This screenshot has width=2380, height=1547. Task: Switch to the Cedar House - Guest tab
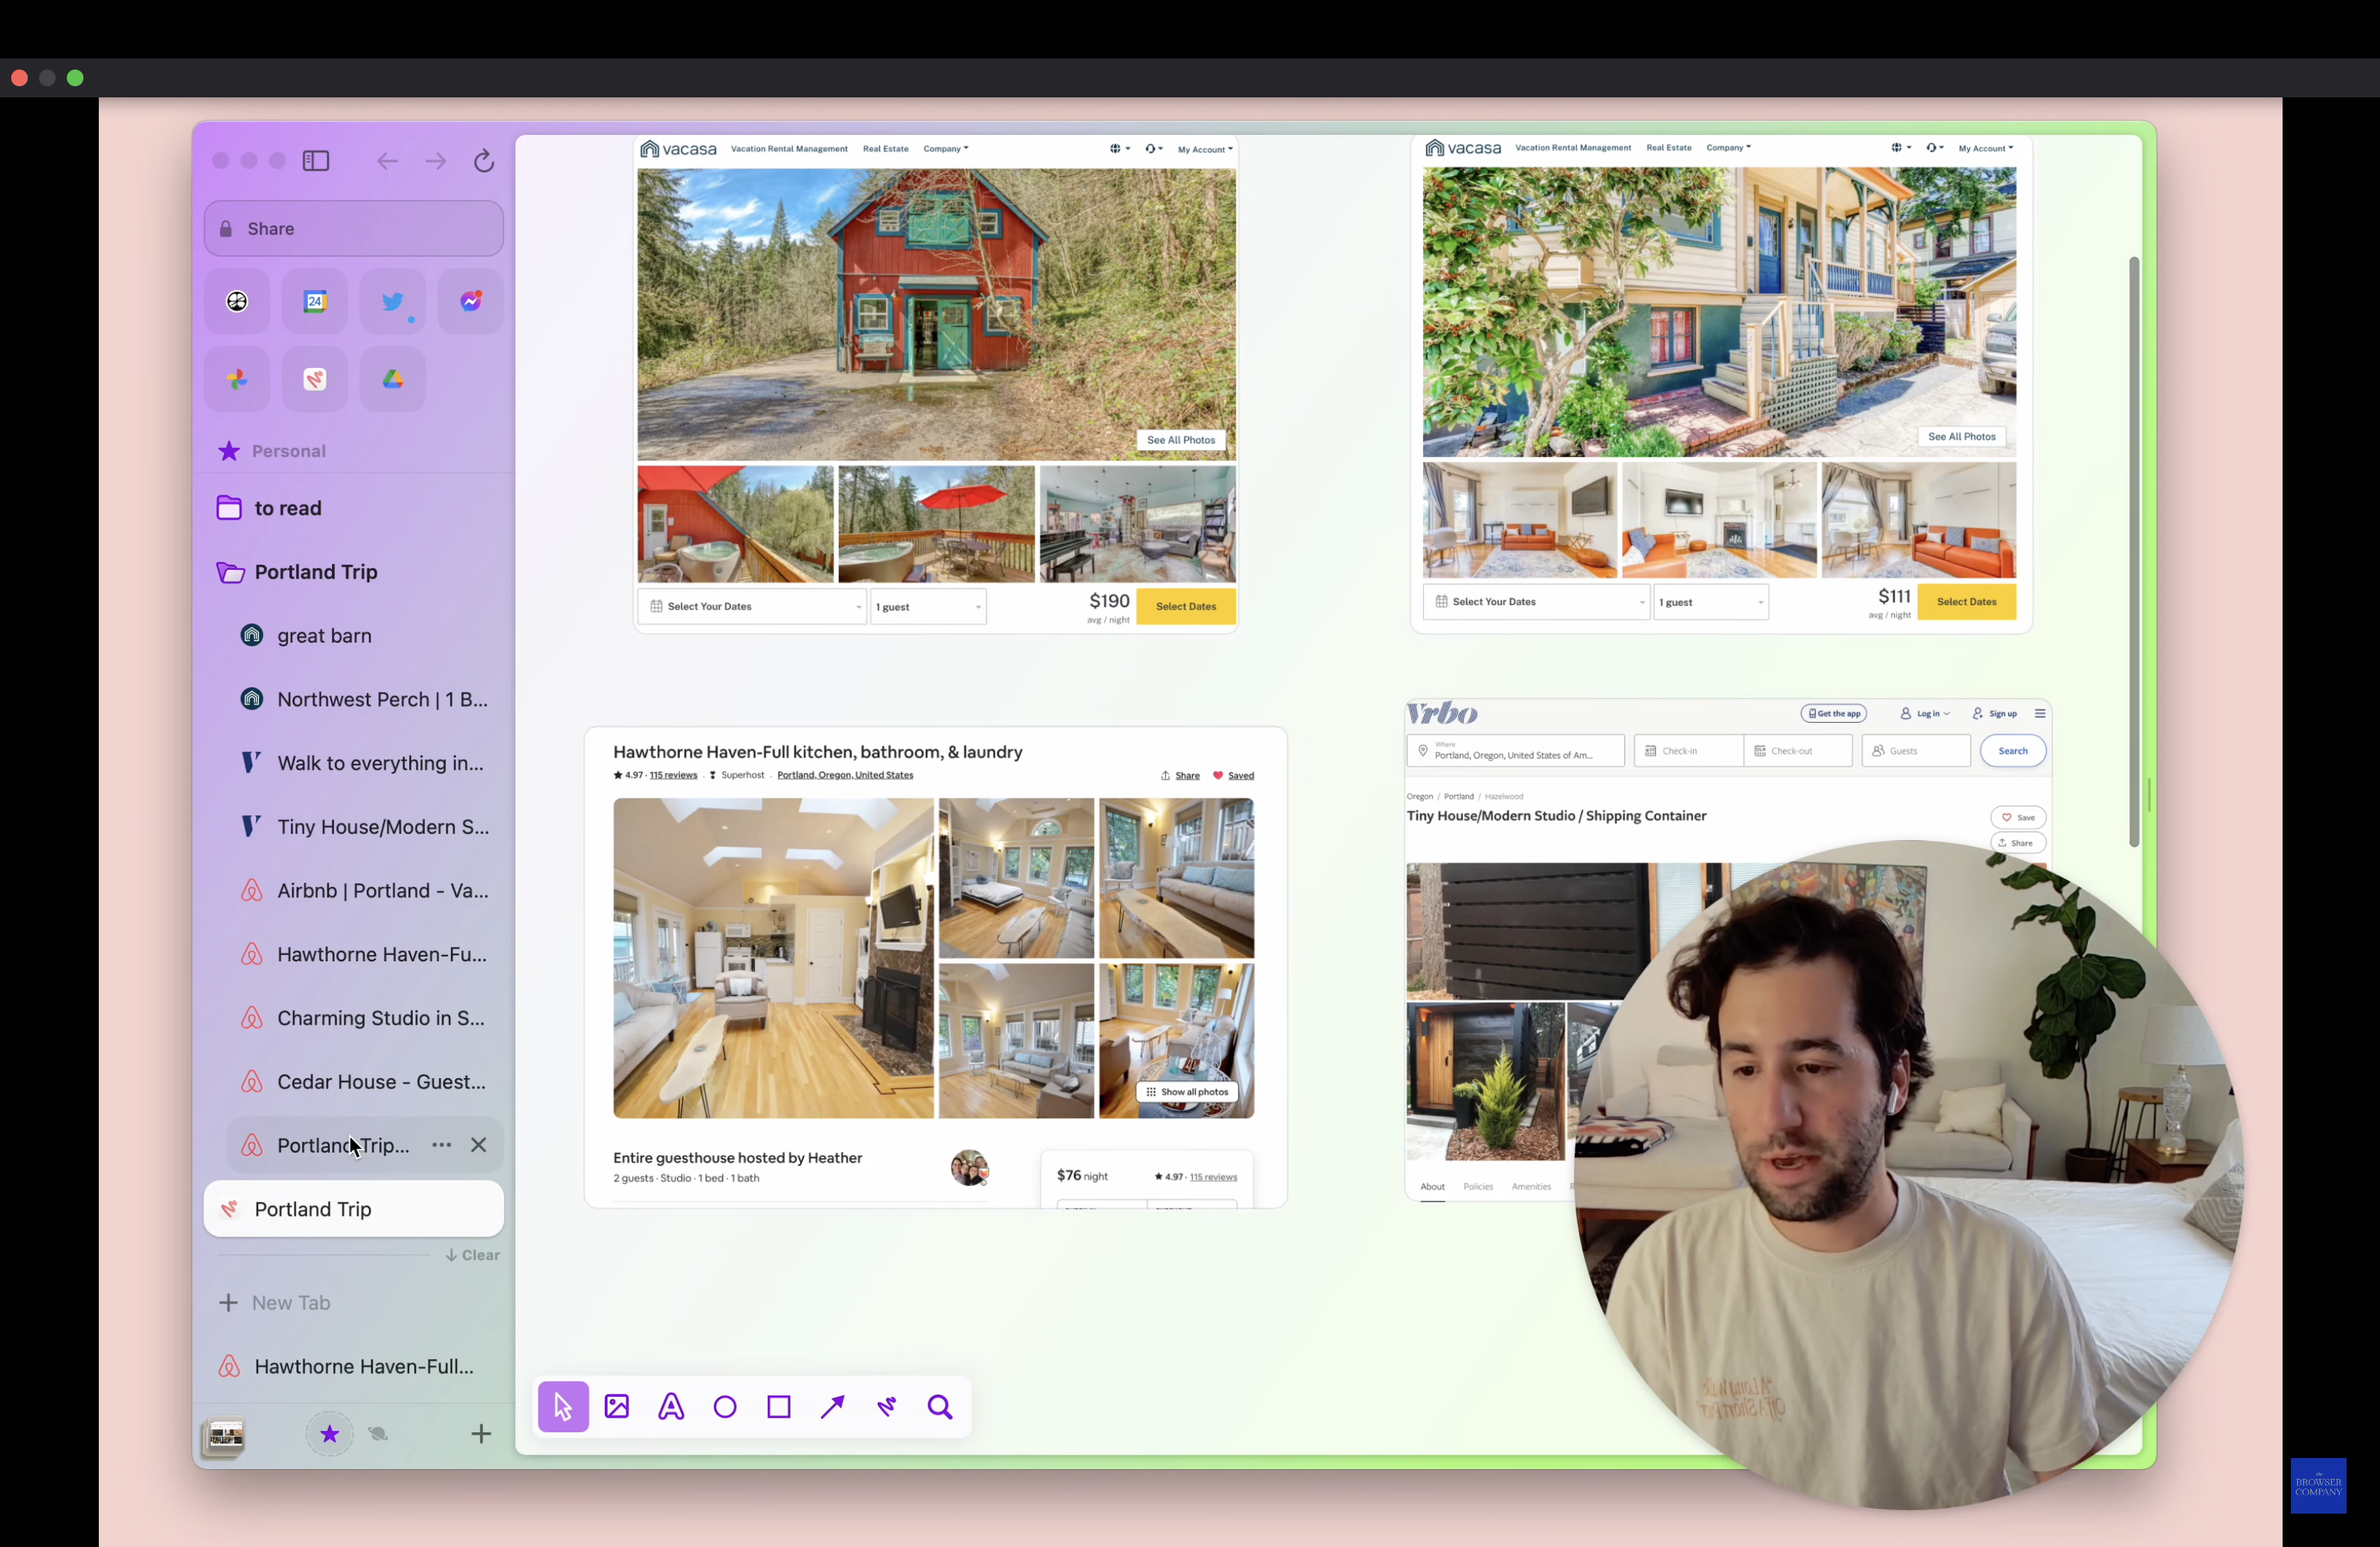[381, 1082]
